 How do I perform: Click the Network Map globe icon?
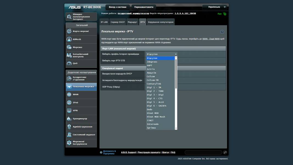(69, 31)
